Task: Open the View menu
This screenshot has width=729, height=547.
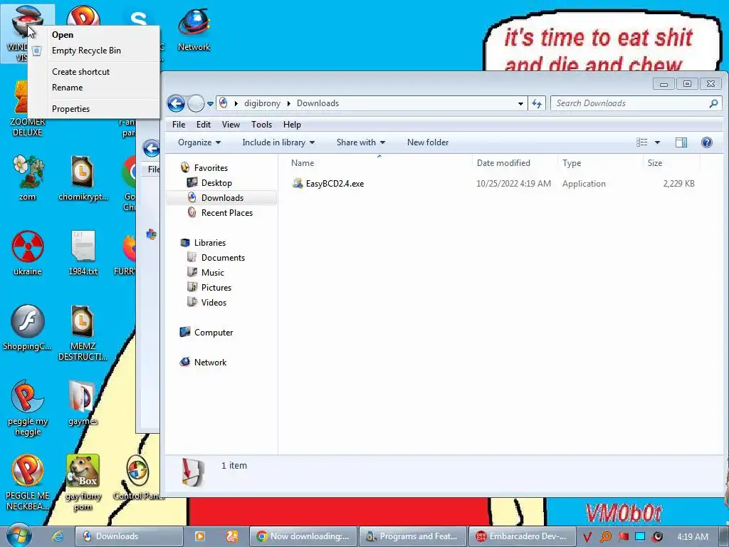Action: tap(231, 125)
